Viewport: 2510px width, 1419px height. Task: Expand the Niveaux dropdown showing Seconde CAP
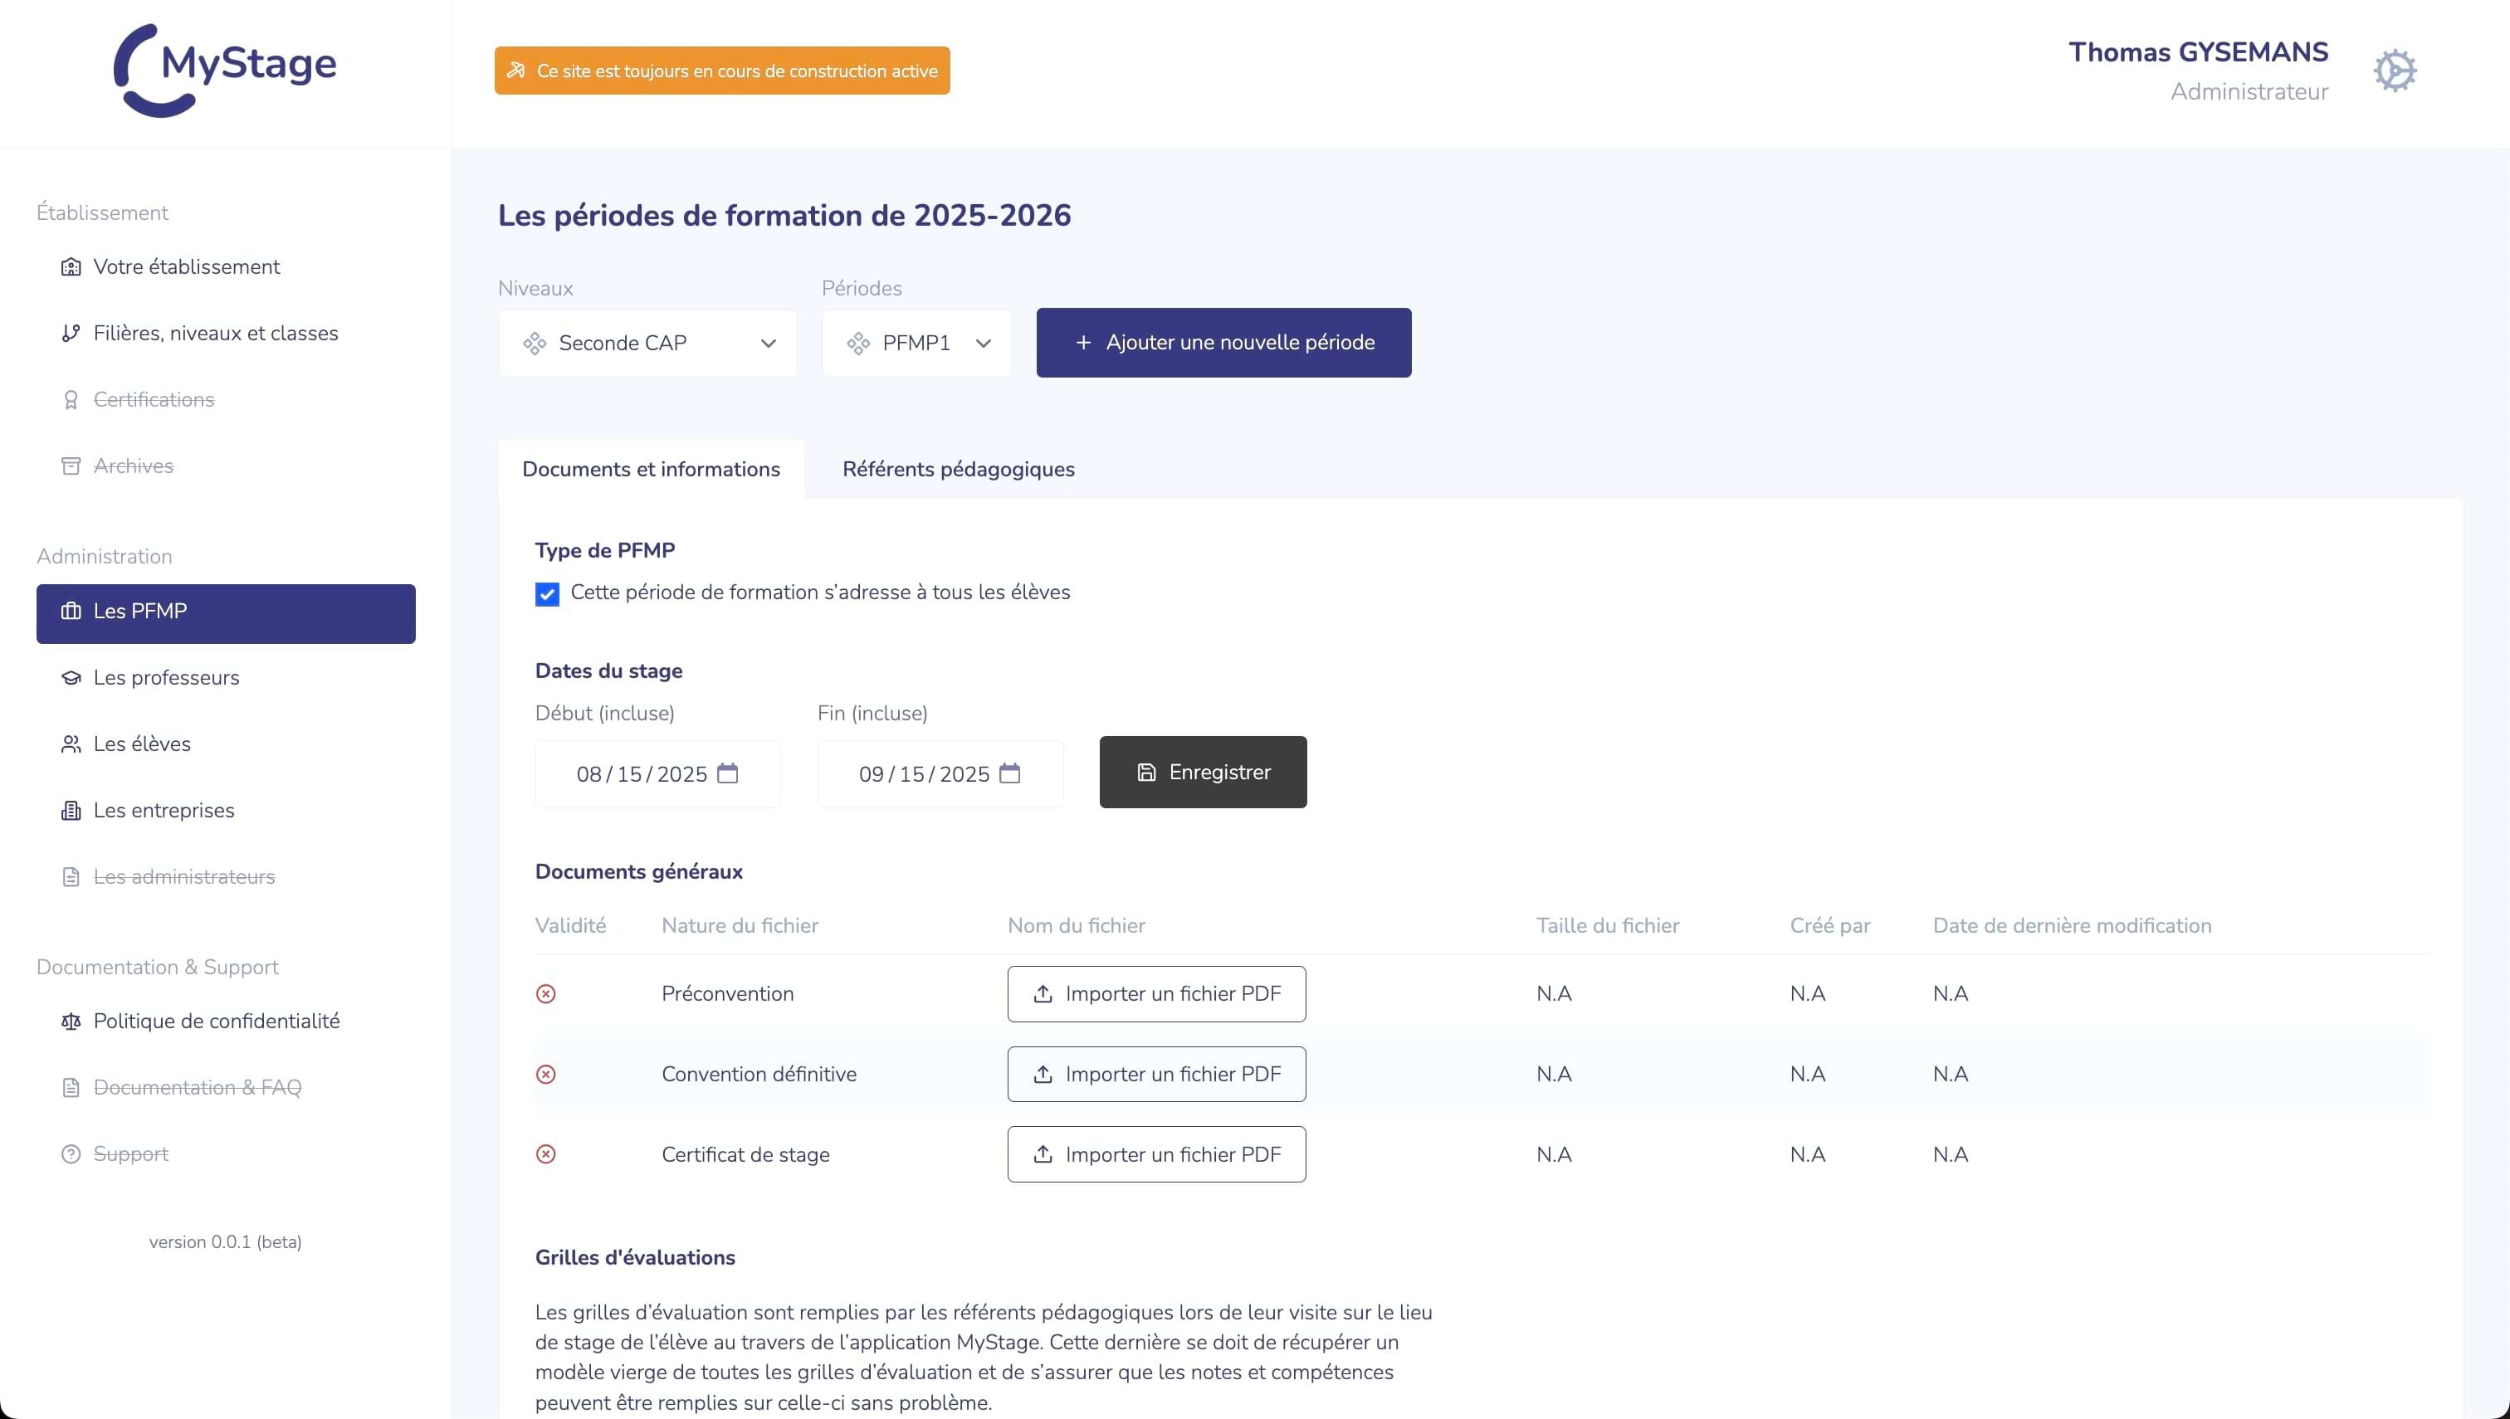647,343
